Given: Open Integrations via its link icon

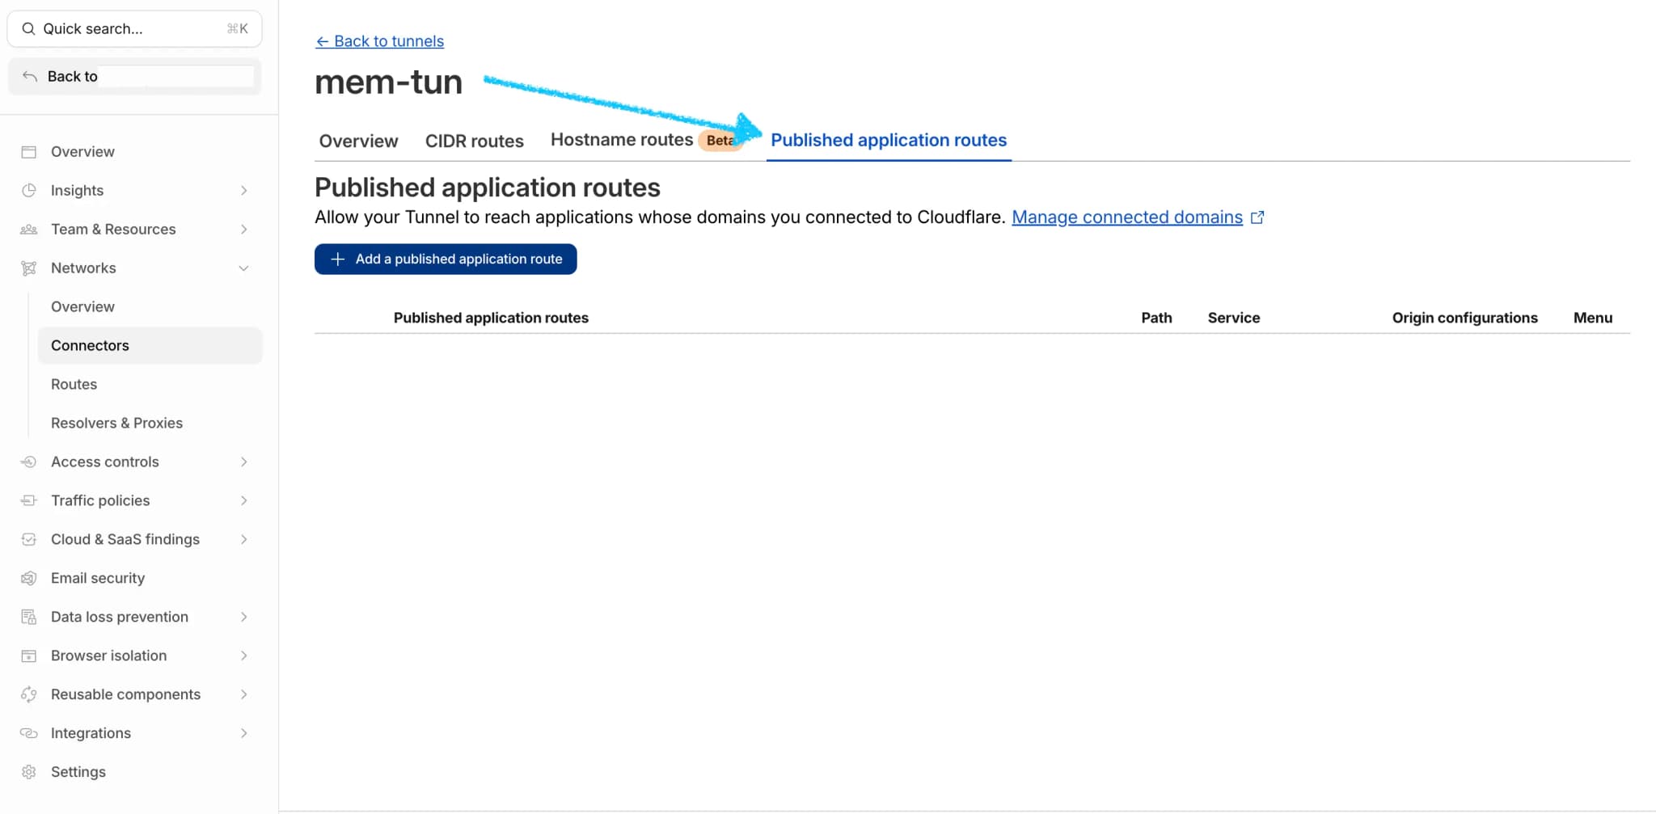Looking at the screenshot, I should 29,732.
